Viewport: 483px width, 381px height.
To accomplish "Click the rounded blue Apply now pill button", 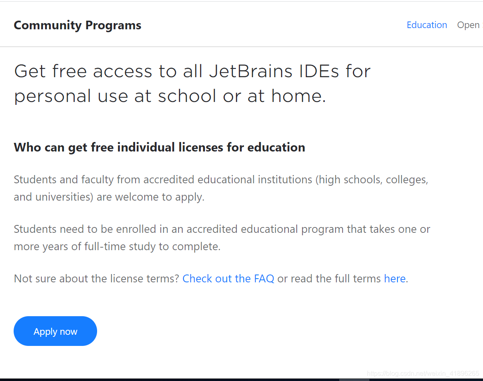I will tap(55, 331).
